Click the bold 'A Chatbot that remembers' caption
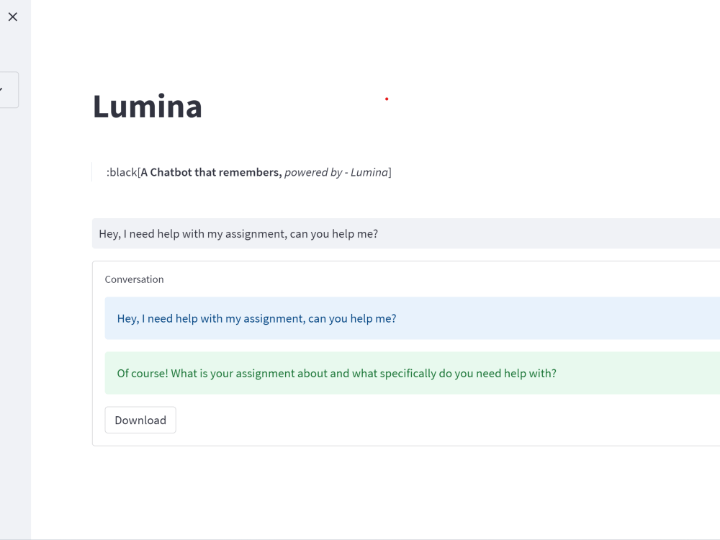The height and width of the screenshot is (540, 720). [210, 172]
